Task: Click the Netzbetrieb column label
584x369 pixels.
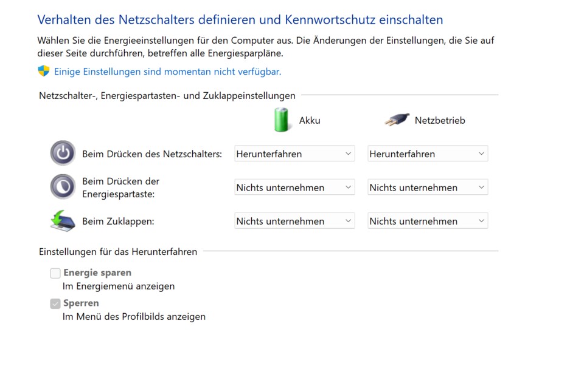Action: [x=440, y=120]
